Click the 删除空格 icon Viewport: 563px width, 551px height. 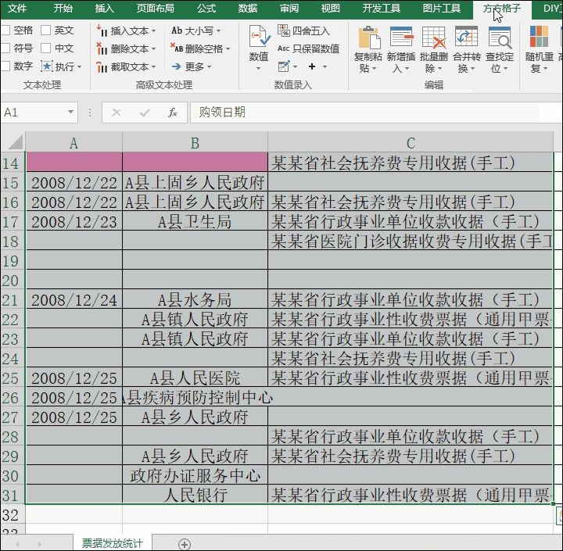[x=176, y=48]
